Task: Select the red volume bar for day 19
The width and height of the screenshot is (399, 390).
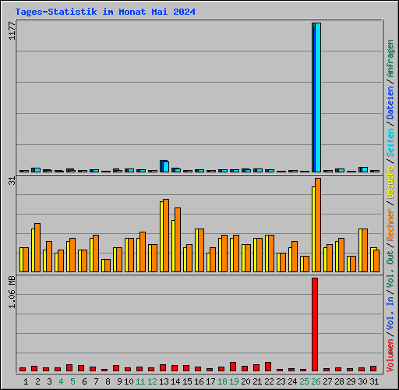Action: tap(233, 367)
